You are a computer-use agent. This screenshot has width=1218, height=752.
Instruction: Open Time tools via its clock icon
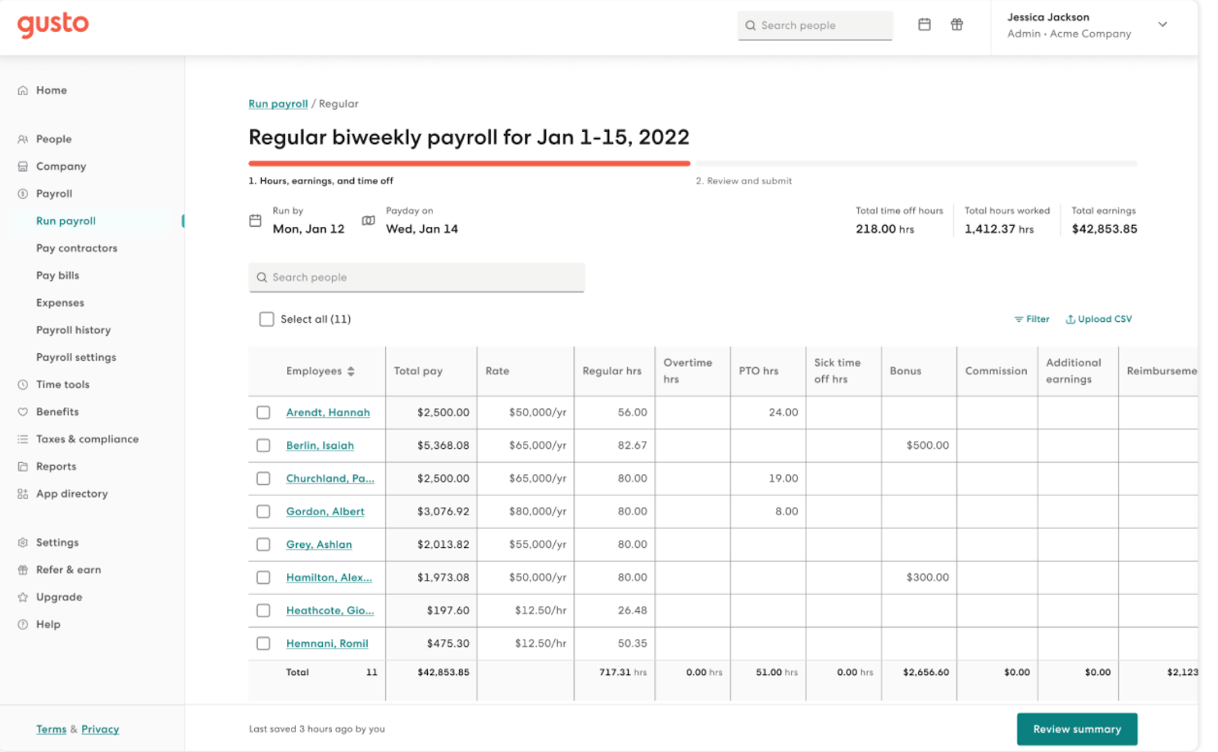tap(22, 384)
